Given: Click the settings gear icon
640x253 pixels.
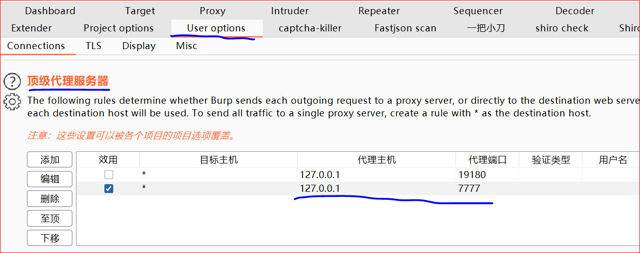Looking at the screenshot, I should (x=12, y=101).
